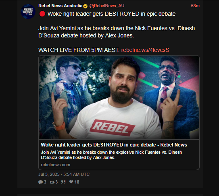Click the card title ending in Rebel News
Screen dimensions: 219x196
pos(114,145)
